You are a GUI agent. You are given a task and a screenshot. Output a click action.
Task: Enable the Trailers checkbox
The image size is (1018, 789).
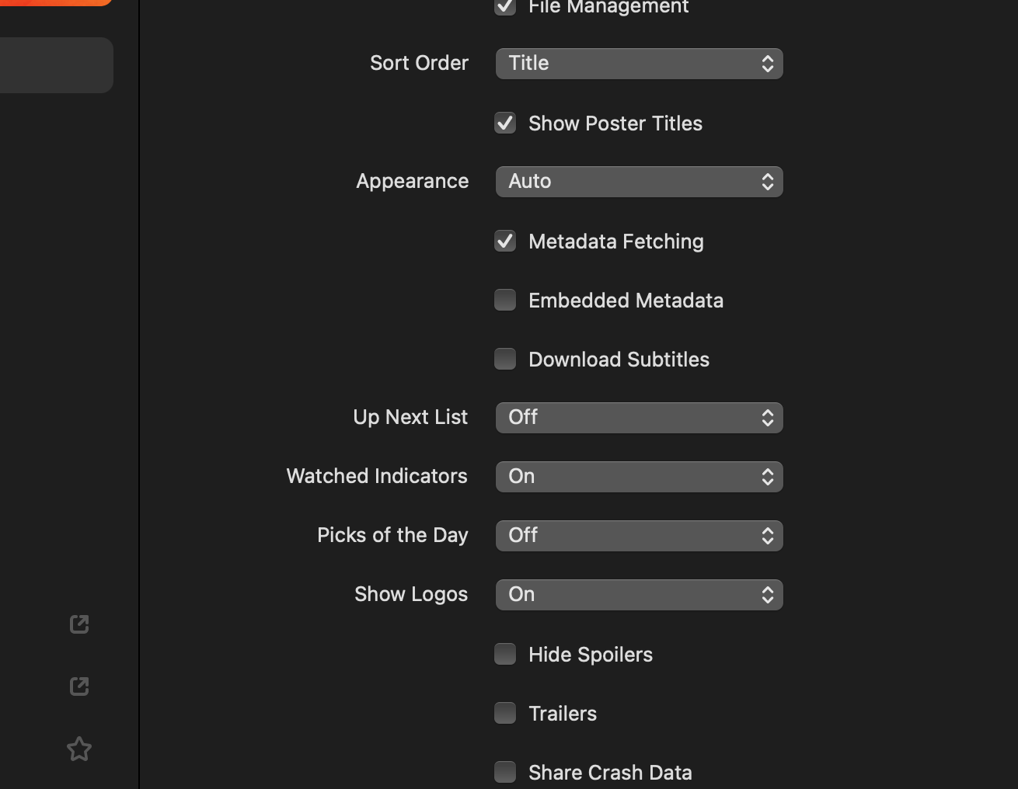[505, 714]
